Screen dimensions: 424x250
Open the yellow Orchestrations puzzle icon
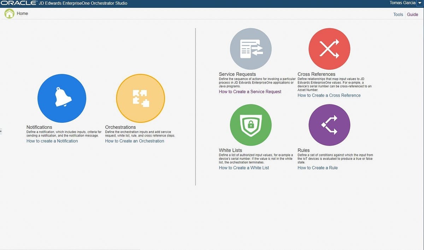click(x=141, y=98)
